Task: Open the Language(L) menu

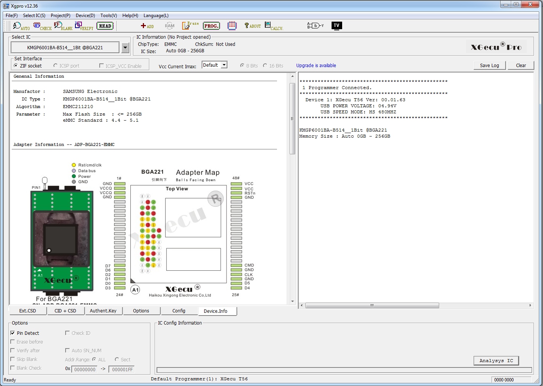Action: point(156,16)
